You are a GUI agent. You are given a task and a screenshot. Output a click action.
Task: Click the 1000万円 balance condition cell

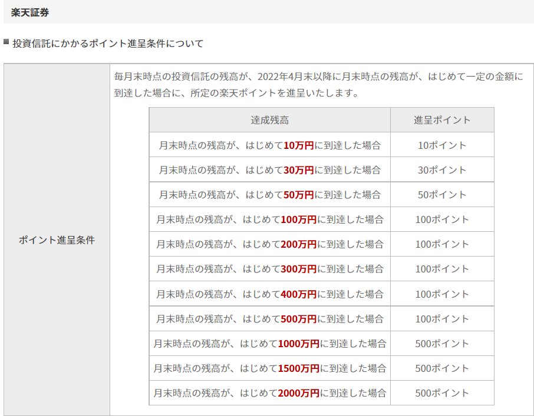270,343
